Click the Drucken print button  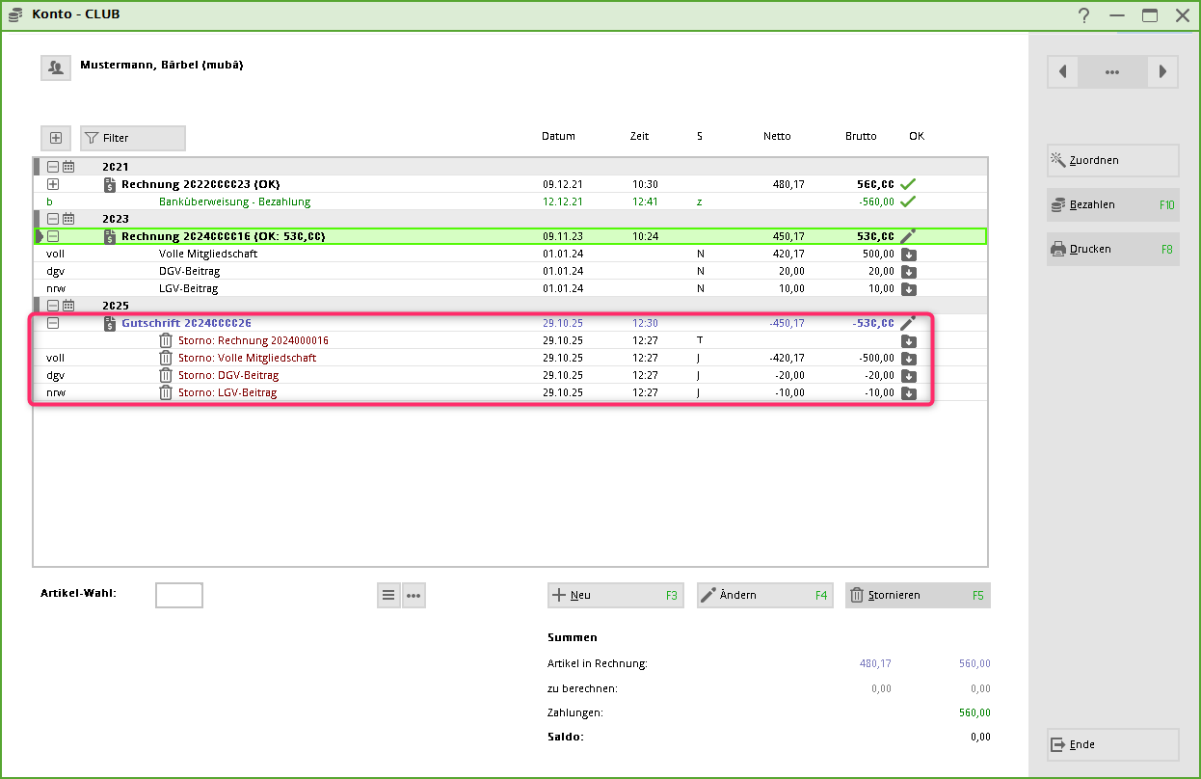coord(1112,250)
